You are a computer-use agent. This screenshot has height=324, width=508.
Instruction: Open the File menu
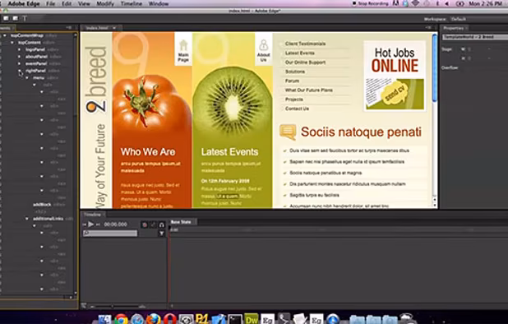click(50, 4)
